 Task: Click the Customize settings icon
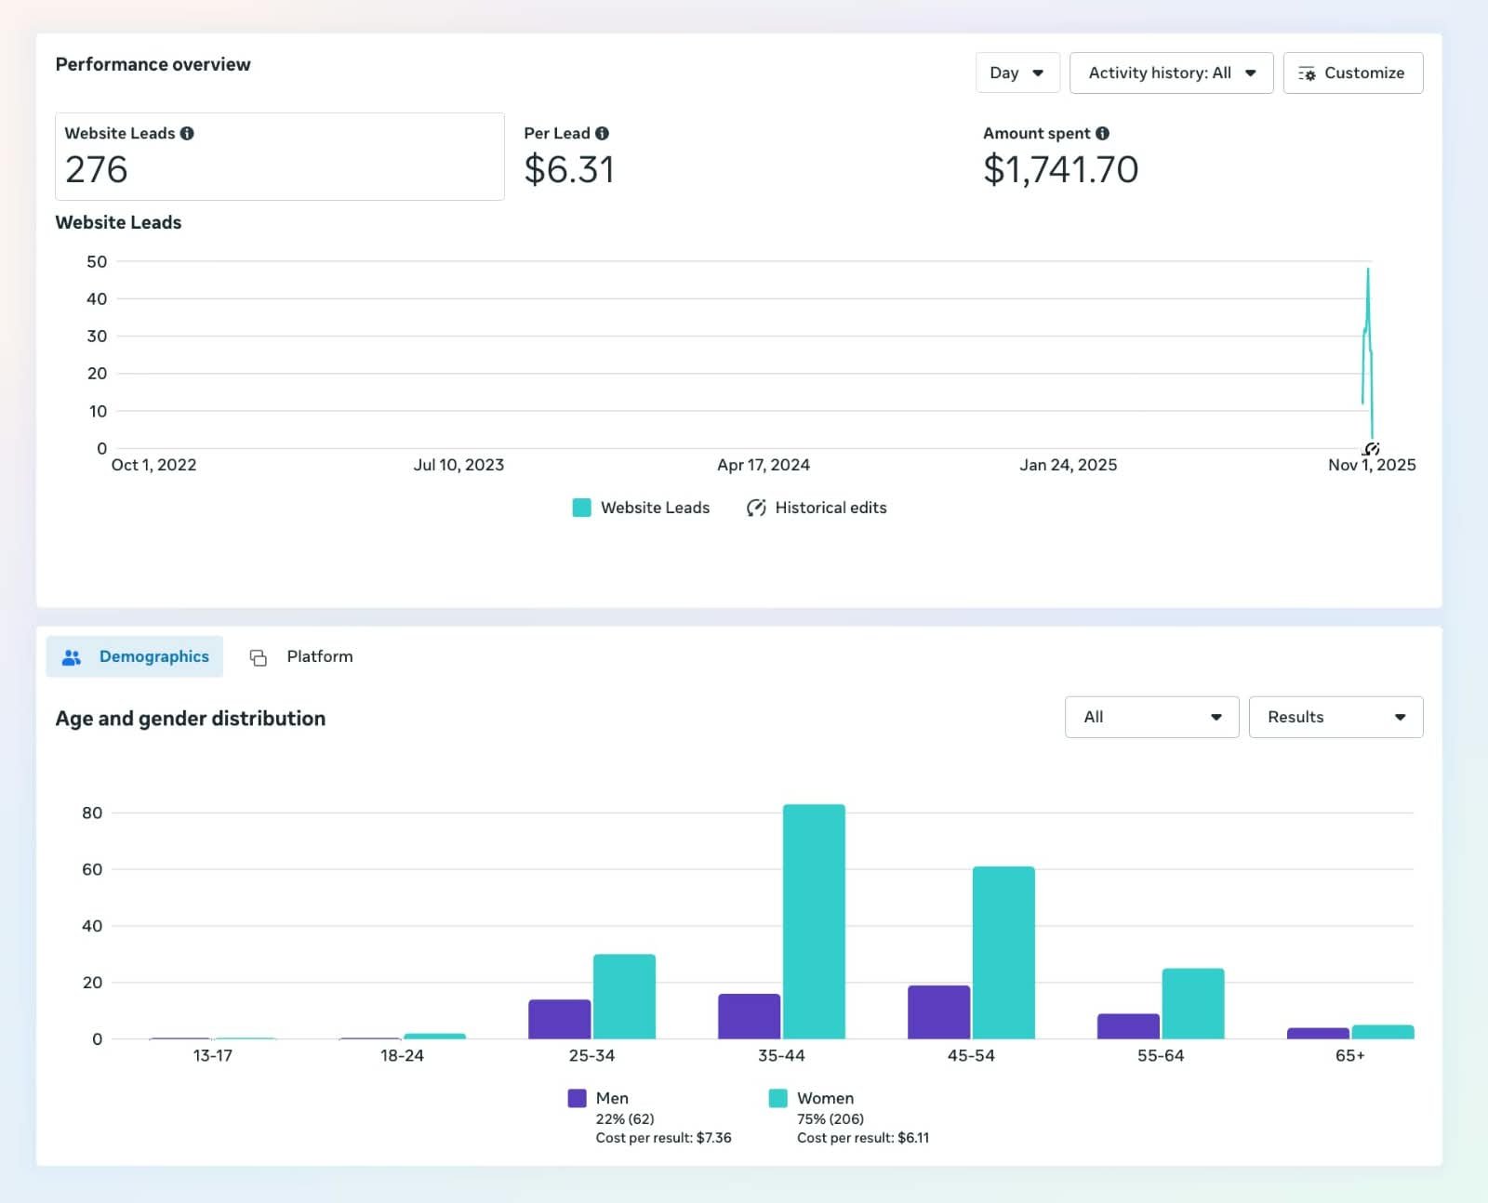pos(1307,73)
